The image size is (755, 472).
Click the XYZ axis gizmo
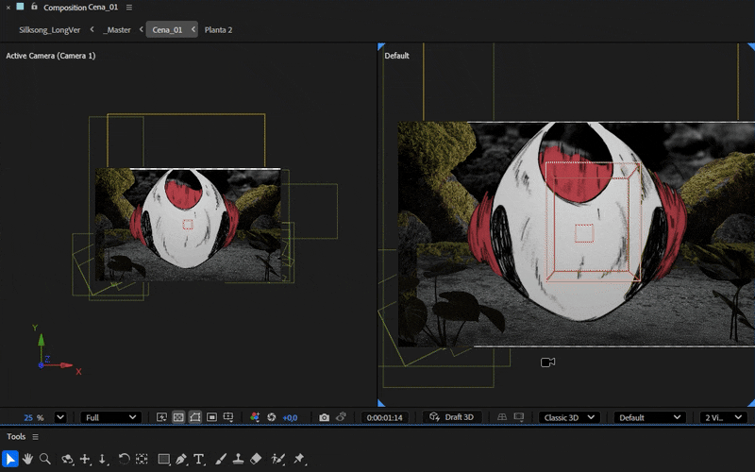56,350
